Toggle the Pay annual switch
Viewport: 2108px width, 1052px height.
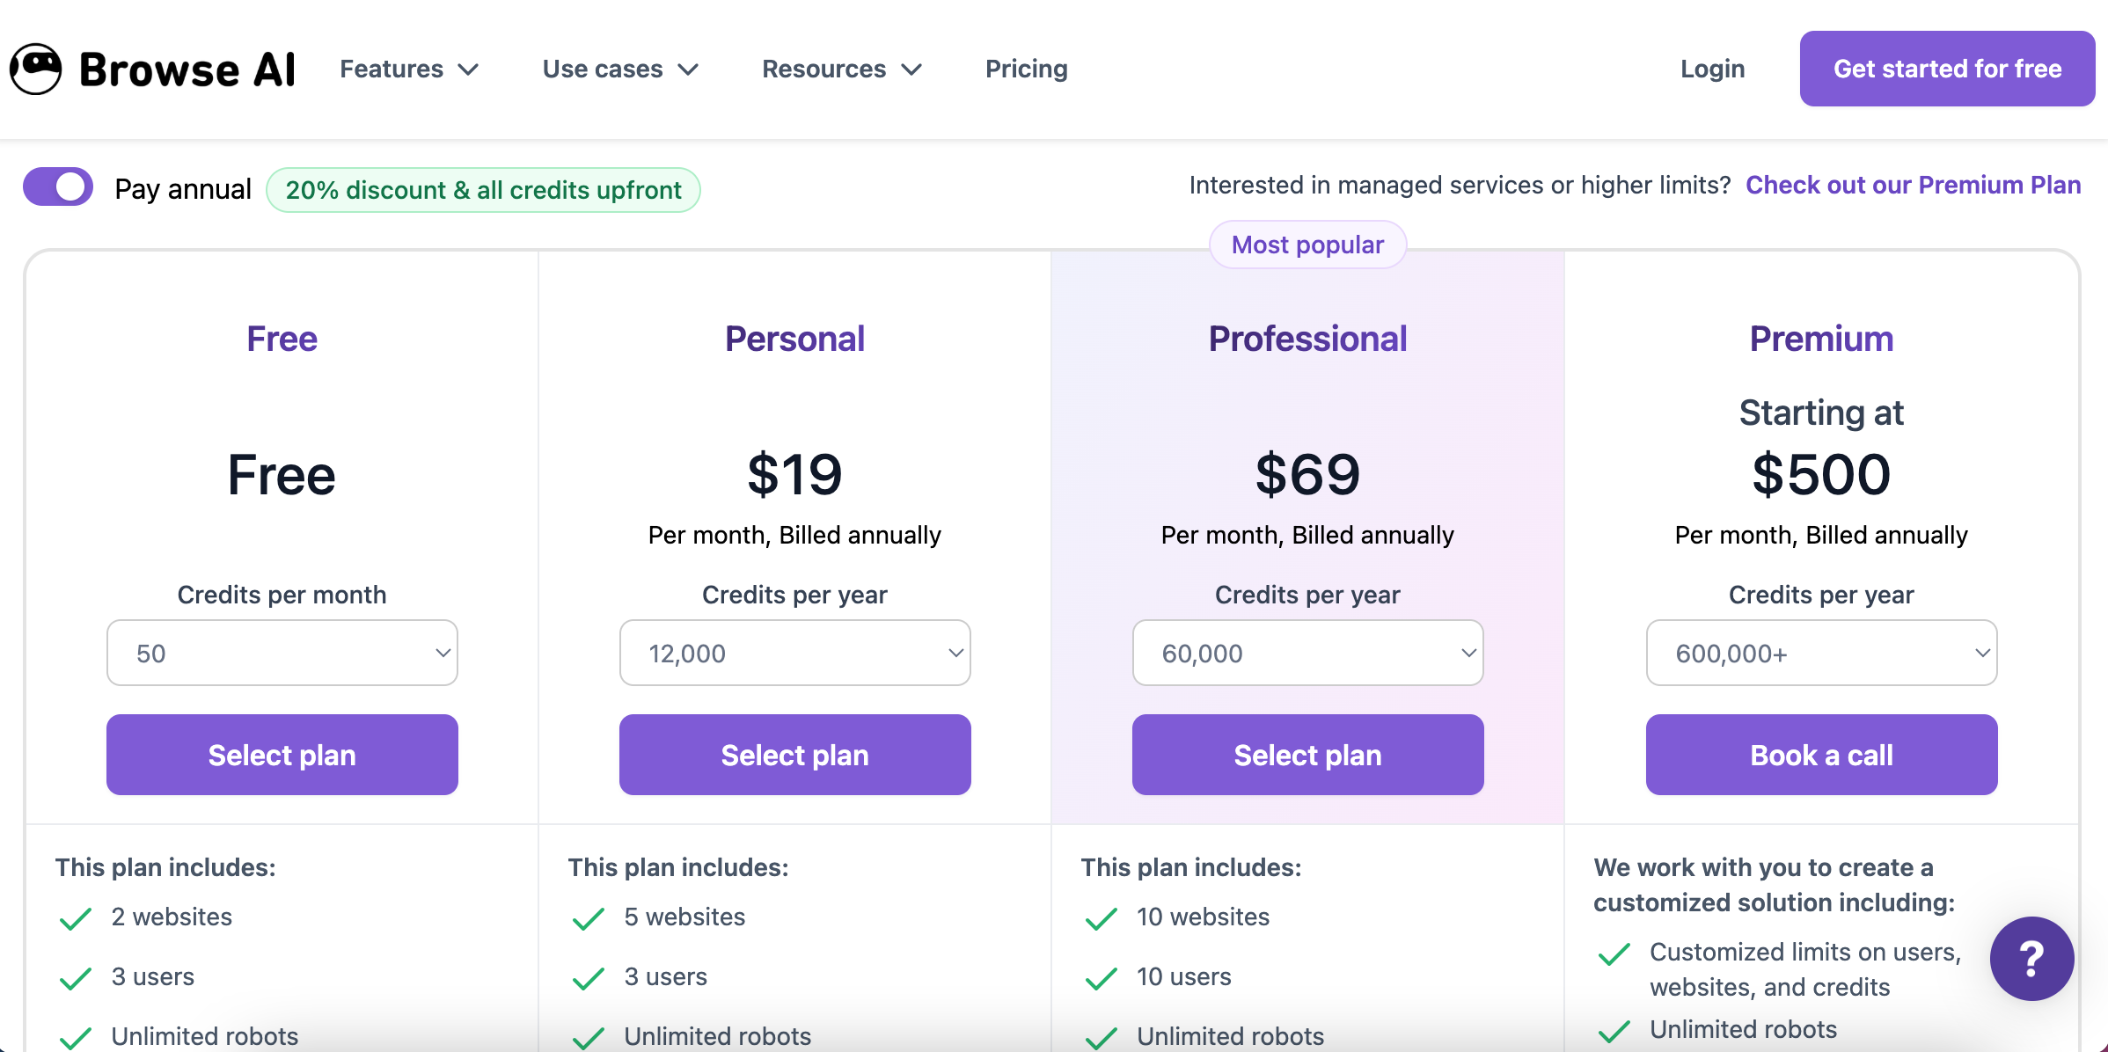coord(58,187)
